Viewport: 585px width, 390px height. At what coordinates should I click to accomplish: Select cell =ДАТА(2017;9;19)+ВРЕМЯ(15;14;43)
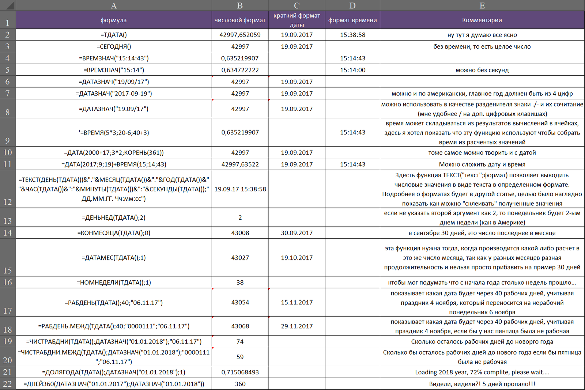pos(114,164)
